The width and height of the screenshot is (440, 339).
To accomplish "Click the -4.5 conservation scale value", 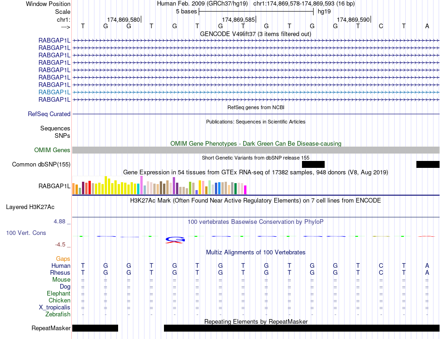I will click(x=60, y=245).
